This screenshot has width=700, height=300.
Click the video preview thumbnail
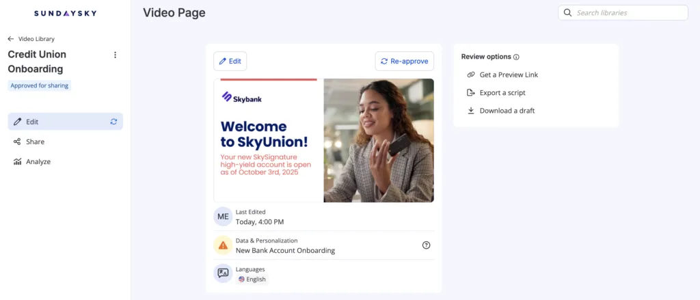tap(323, 140)
